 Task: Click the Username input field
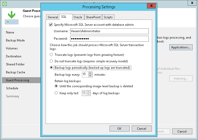point(109,31)
